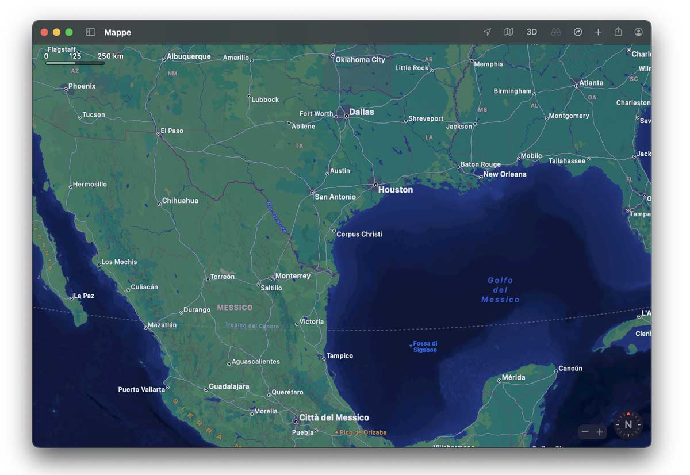
Task: Select the Los Mochis label
Action: [119, 262]
